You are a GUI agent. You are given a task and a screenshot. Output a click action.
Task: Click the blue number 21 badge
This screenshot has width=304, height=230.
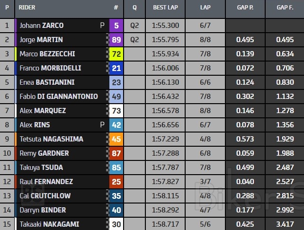[116, 69]
